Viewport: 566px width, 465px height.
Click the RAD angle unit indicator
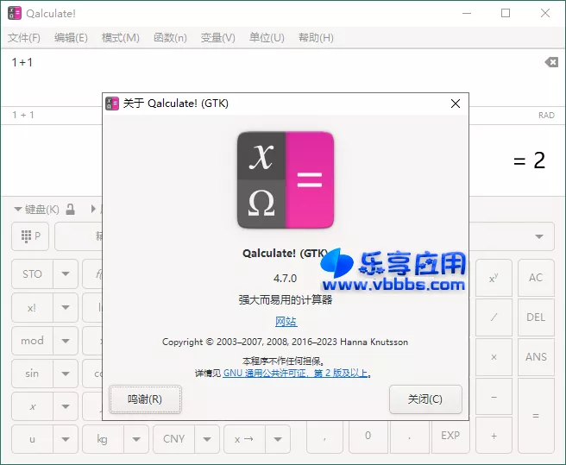pyautogui.click(x=546, y=115)
